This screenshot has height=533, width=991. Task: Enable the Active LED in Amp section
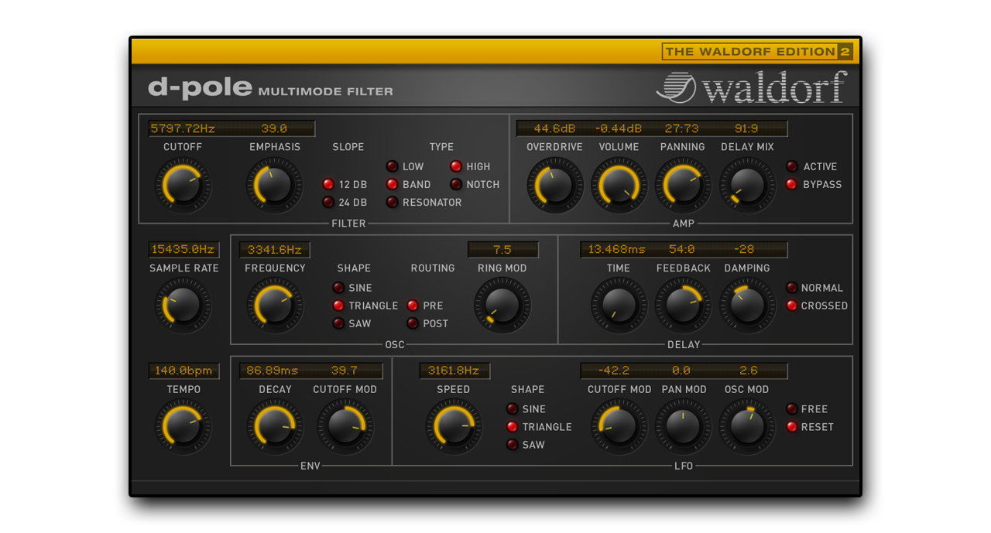(792, 166)
